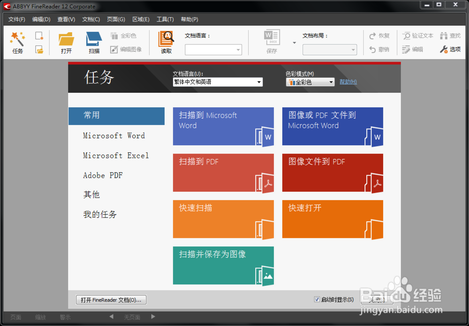Image resolution: width=469 pixels, height=326 pixels.
Task: Click Open FineReader Document button
Action: coord(111,300)
